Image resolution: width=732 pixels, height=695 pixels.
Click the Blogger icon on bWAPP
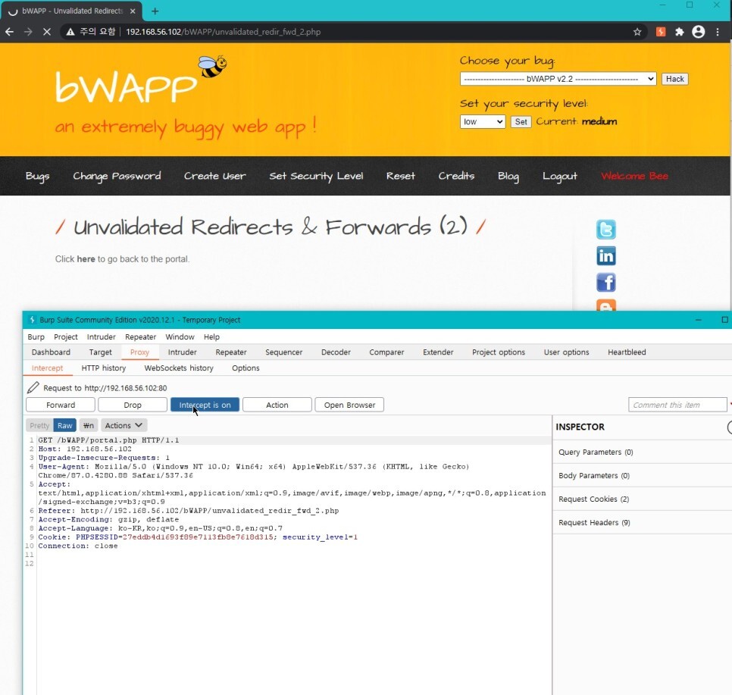pyautogui.click(x=606, y=305)
